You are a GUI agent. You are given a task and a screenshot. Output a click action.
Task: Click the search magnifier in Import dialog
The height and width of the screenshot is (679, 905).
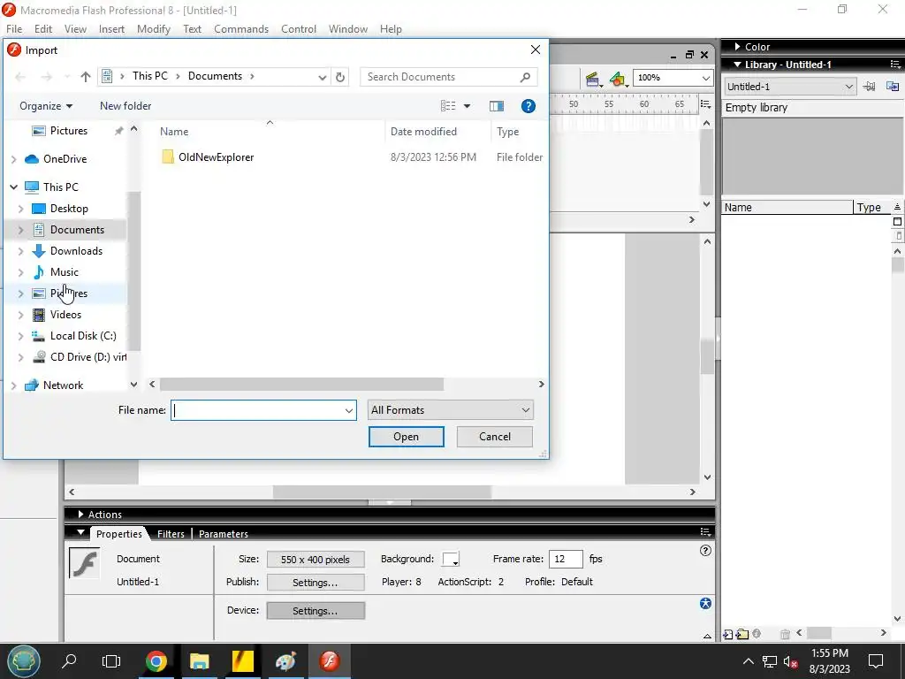[x=525, y=77]
